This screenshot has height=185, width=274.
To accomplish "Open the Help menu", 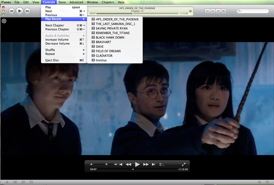I will coord(121,2).
